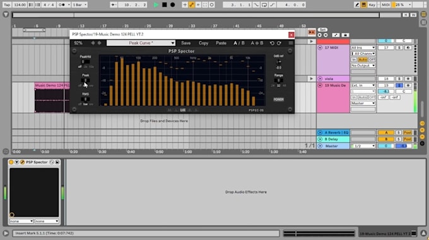The image size is (429, 240).
Task: Toggle the 17 track activator
Action: 385,47
